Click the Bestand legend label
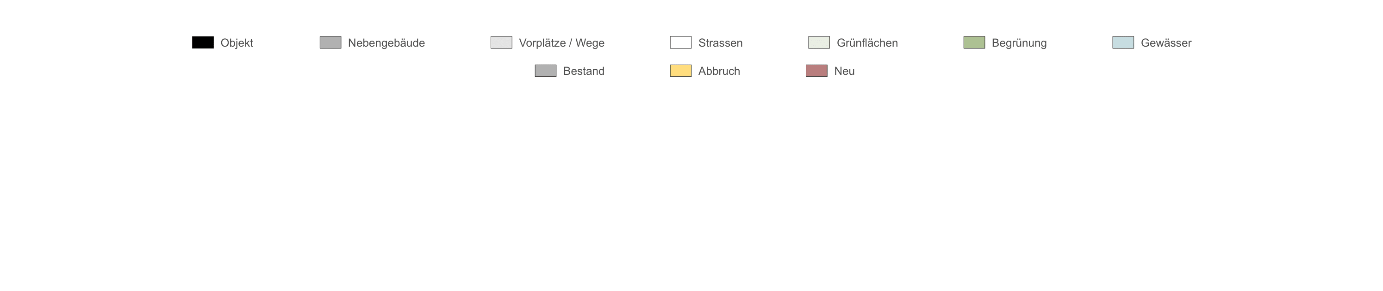This screenshot has height=291, width=1383. click(x=584, y=71)
